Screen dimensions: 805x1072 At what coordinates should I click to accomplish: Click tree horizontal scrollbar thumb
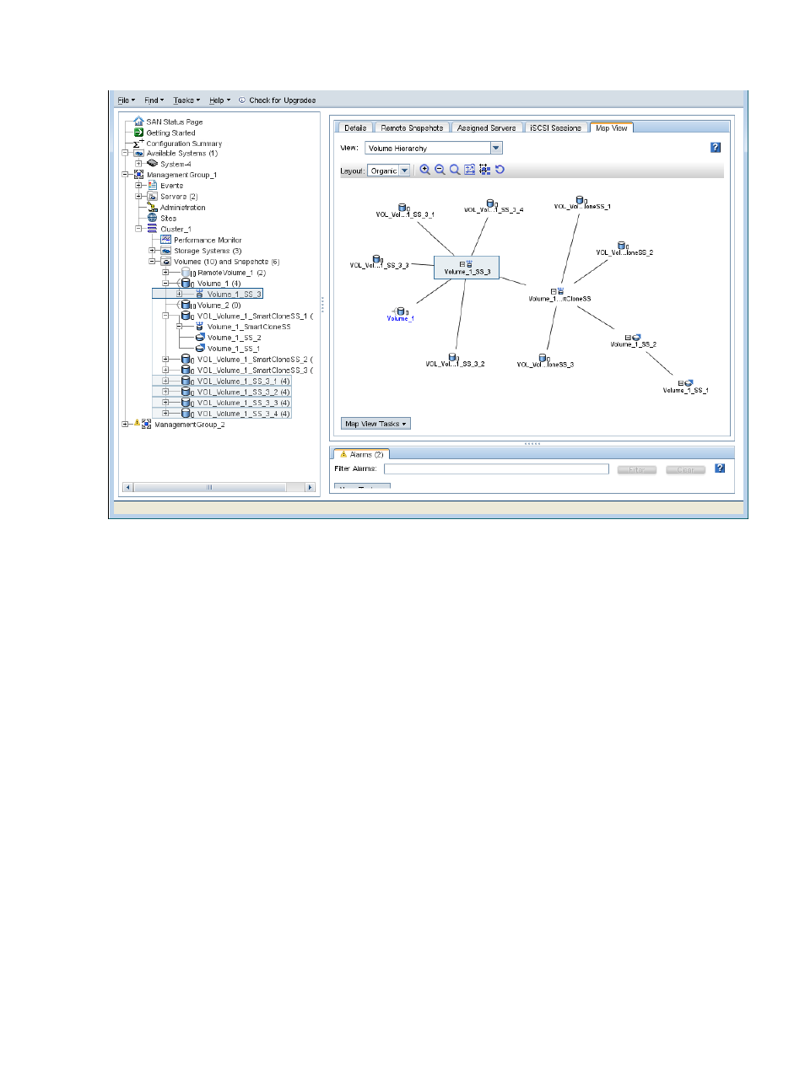[x=209, y=487]
